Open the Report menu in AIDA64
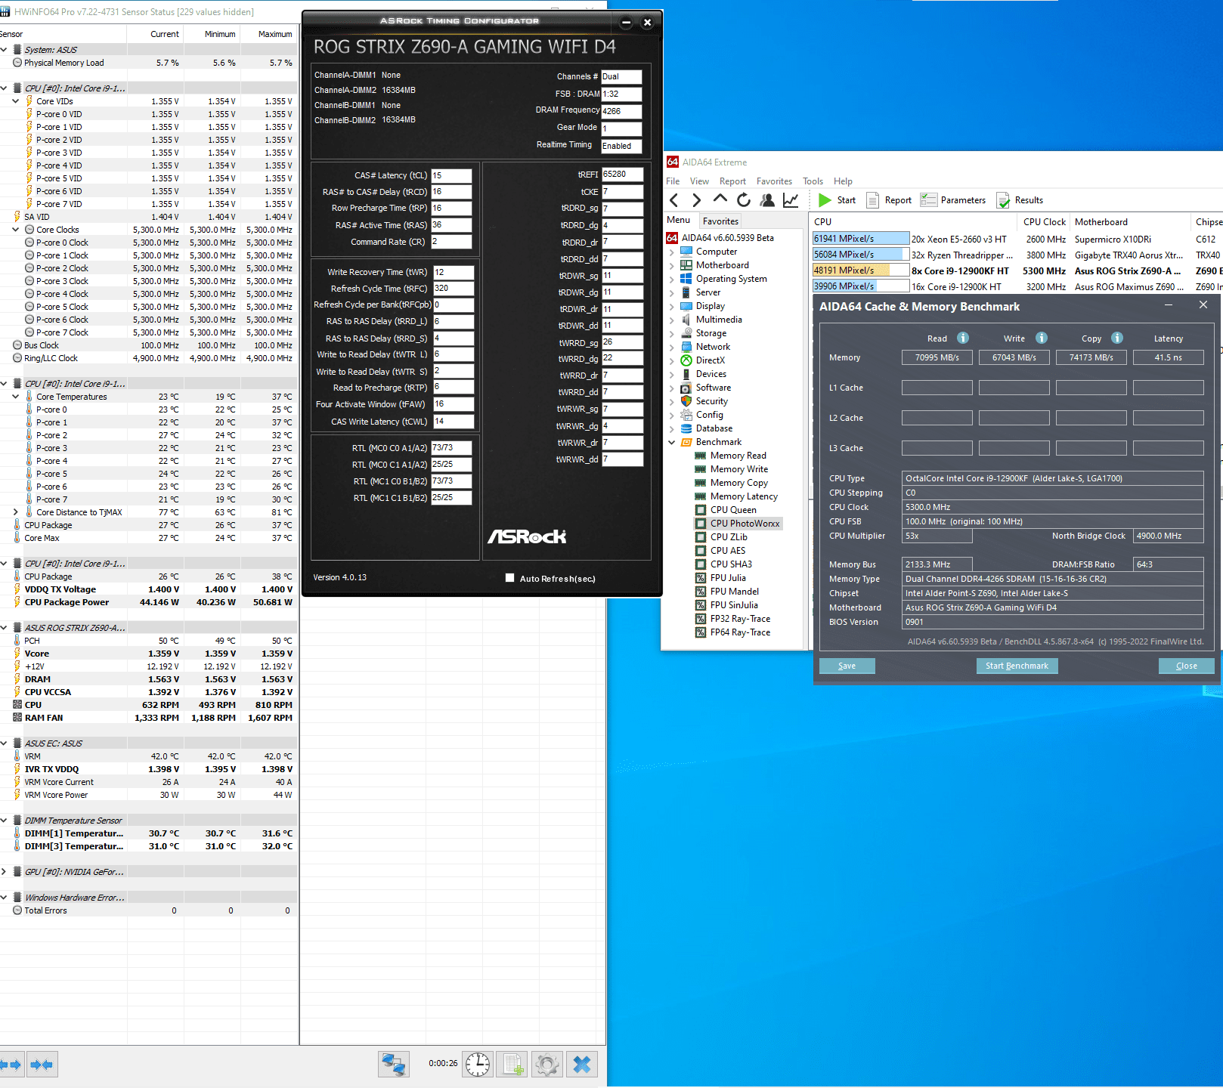The width and height of the screenshot is (1223, 1088). point(732,181)
